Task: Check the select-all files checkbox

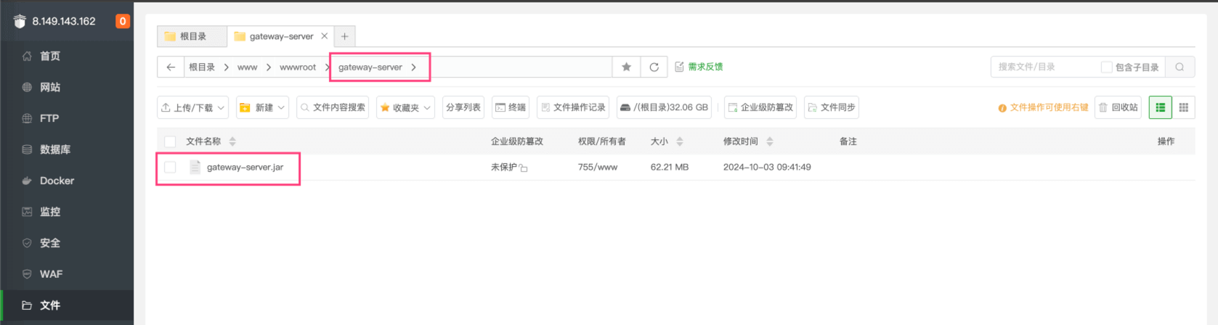Action: (170, 141)
